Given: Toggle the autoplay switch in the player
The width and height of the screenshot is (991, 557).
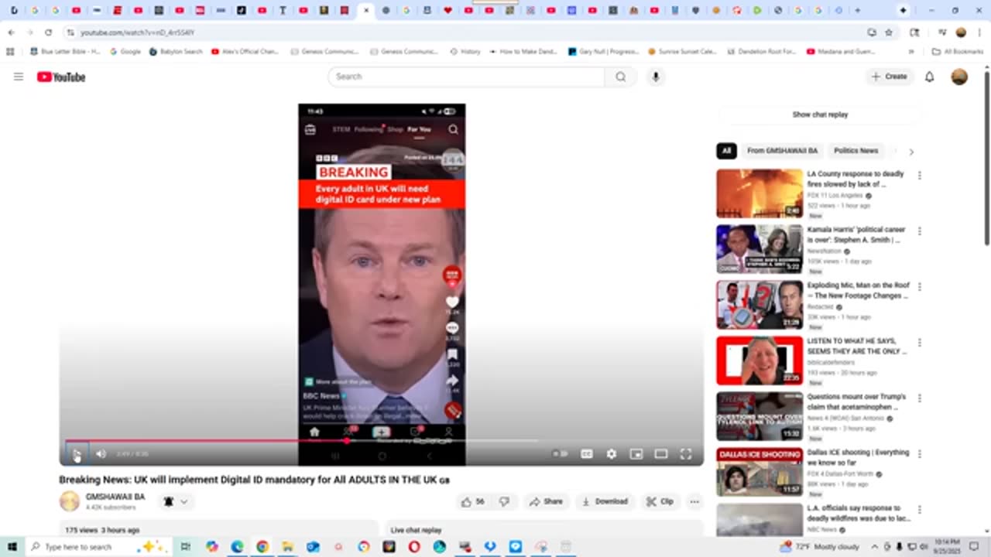Looking at the screenshot, I should (x=561, y=454).
